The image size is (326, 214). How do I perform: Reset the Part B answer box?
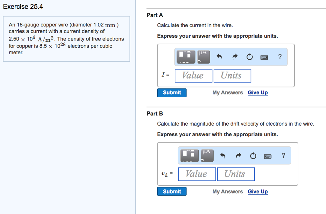tap(253, 156)
